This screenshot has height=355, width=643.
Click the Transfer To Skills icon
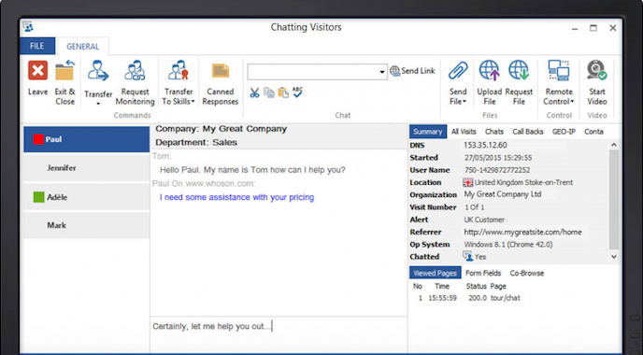click(179, 70)
